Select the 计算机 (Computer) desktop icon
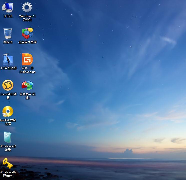Viewport: 186px width, 180px height. [x=8, y=7]
